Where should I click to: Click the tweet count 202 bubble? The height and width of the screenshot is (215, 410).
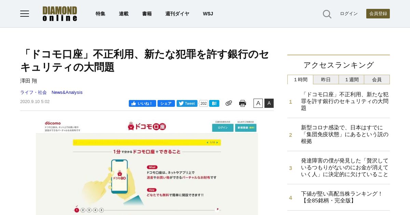[x=204, y=103]
